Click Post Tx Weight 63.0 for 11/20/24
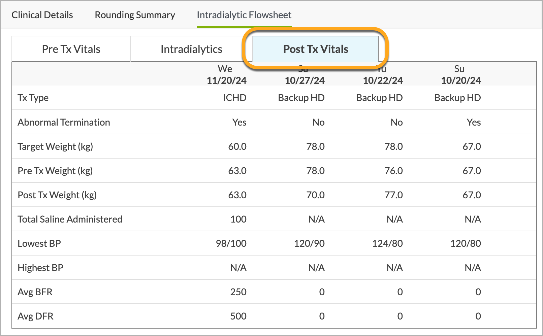Viewport: 543px width, 336px height. 237,195
